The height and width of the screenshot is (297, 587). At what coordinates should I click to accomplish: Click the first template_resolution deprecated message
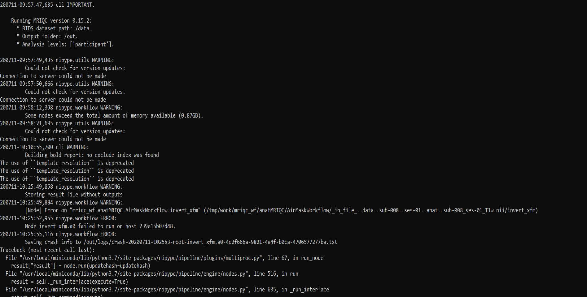tap(67, 163)
